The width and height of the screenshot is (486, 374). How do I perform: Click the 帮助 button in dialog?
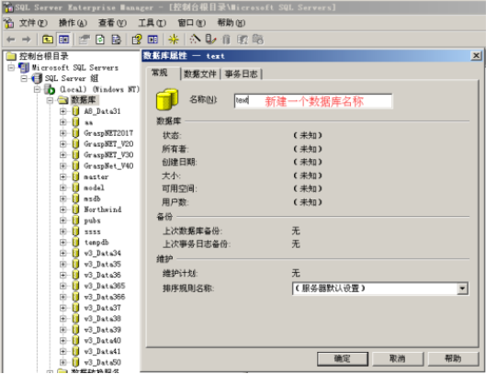pyautogui.click(x=453, y=358)
